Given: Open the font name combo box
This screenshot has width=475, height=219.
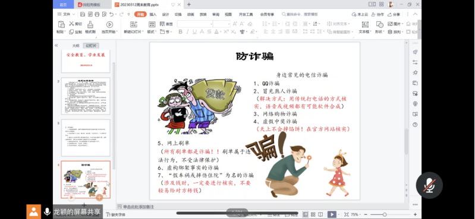Looking at the screenshot, I should pyautogui.click(x=195, y=24).
